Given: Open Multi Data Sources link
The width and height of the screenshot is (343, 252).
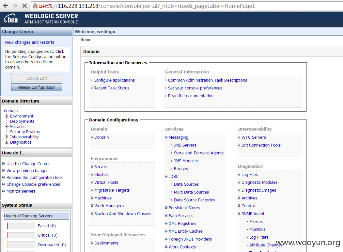Looking at the screenshot, I should [x=191, y=192].
